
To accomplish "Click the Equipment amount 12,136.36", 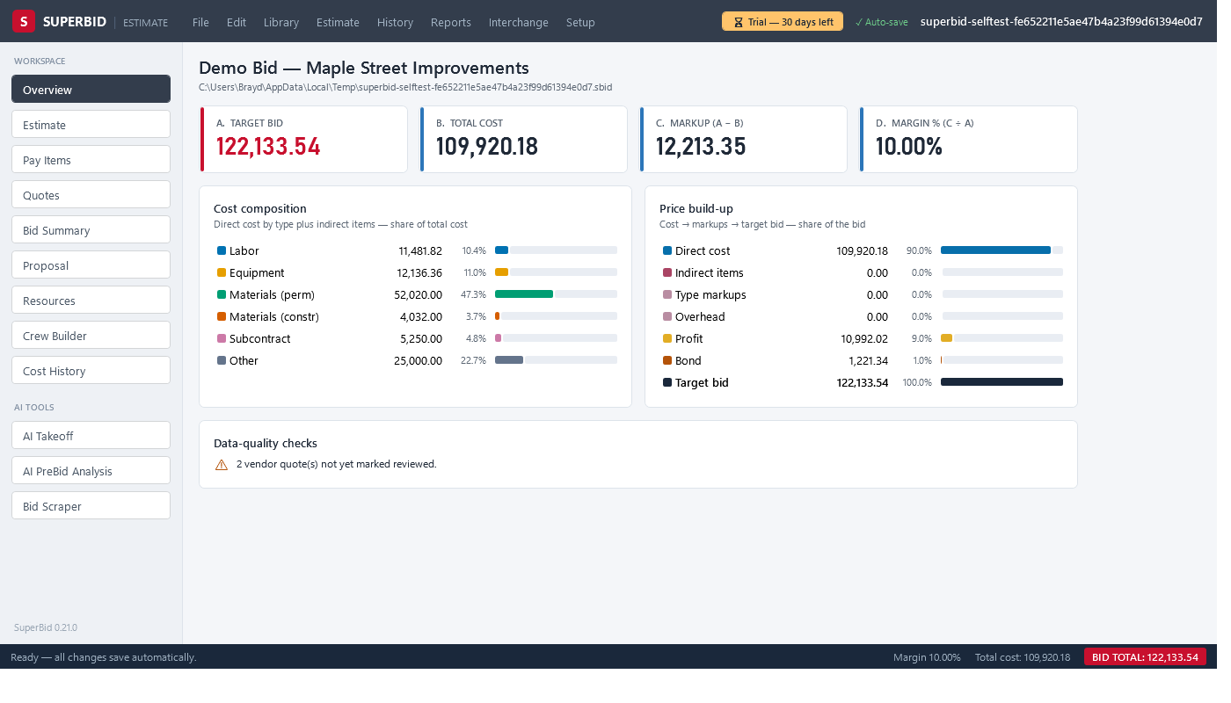I will click(x=419, y=272).
